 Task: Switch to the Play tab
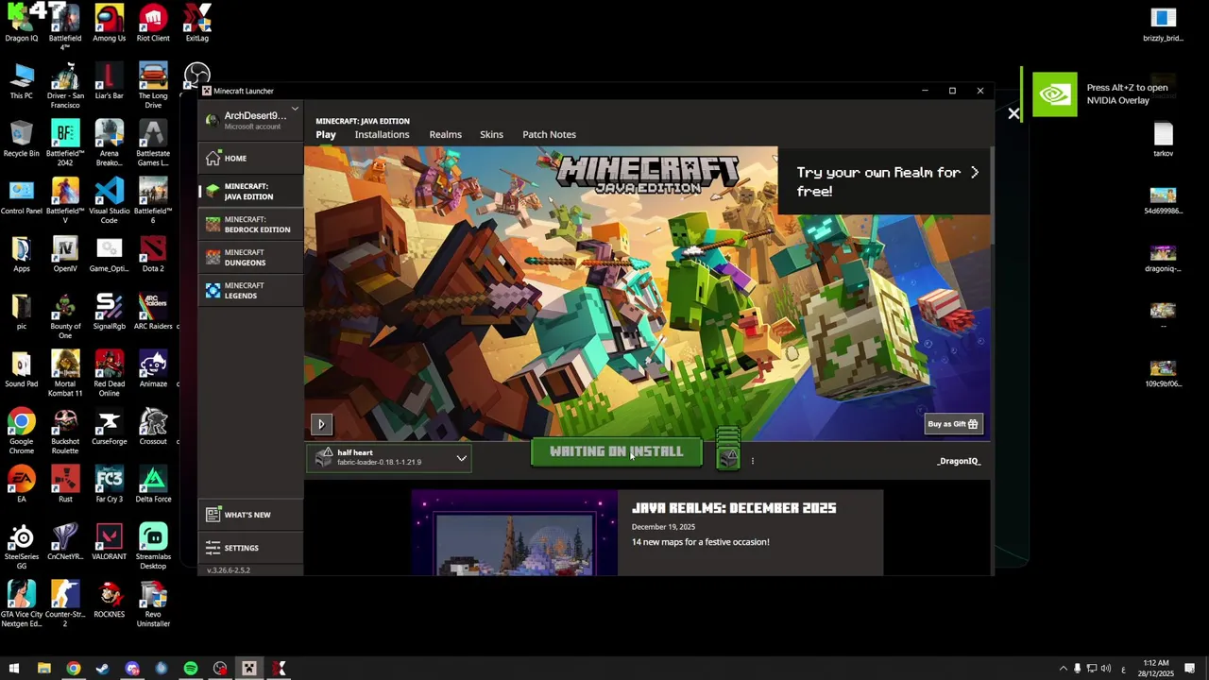tap(326, 134)
